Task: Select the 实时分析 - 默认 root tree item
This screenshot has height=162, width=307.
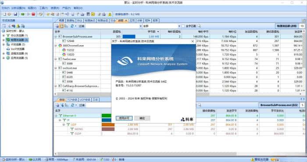Action: [13, 31]
